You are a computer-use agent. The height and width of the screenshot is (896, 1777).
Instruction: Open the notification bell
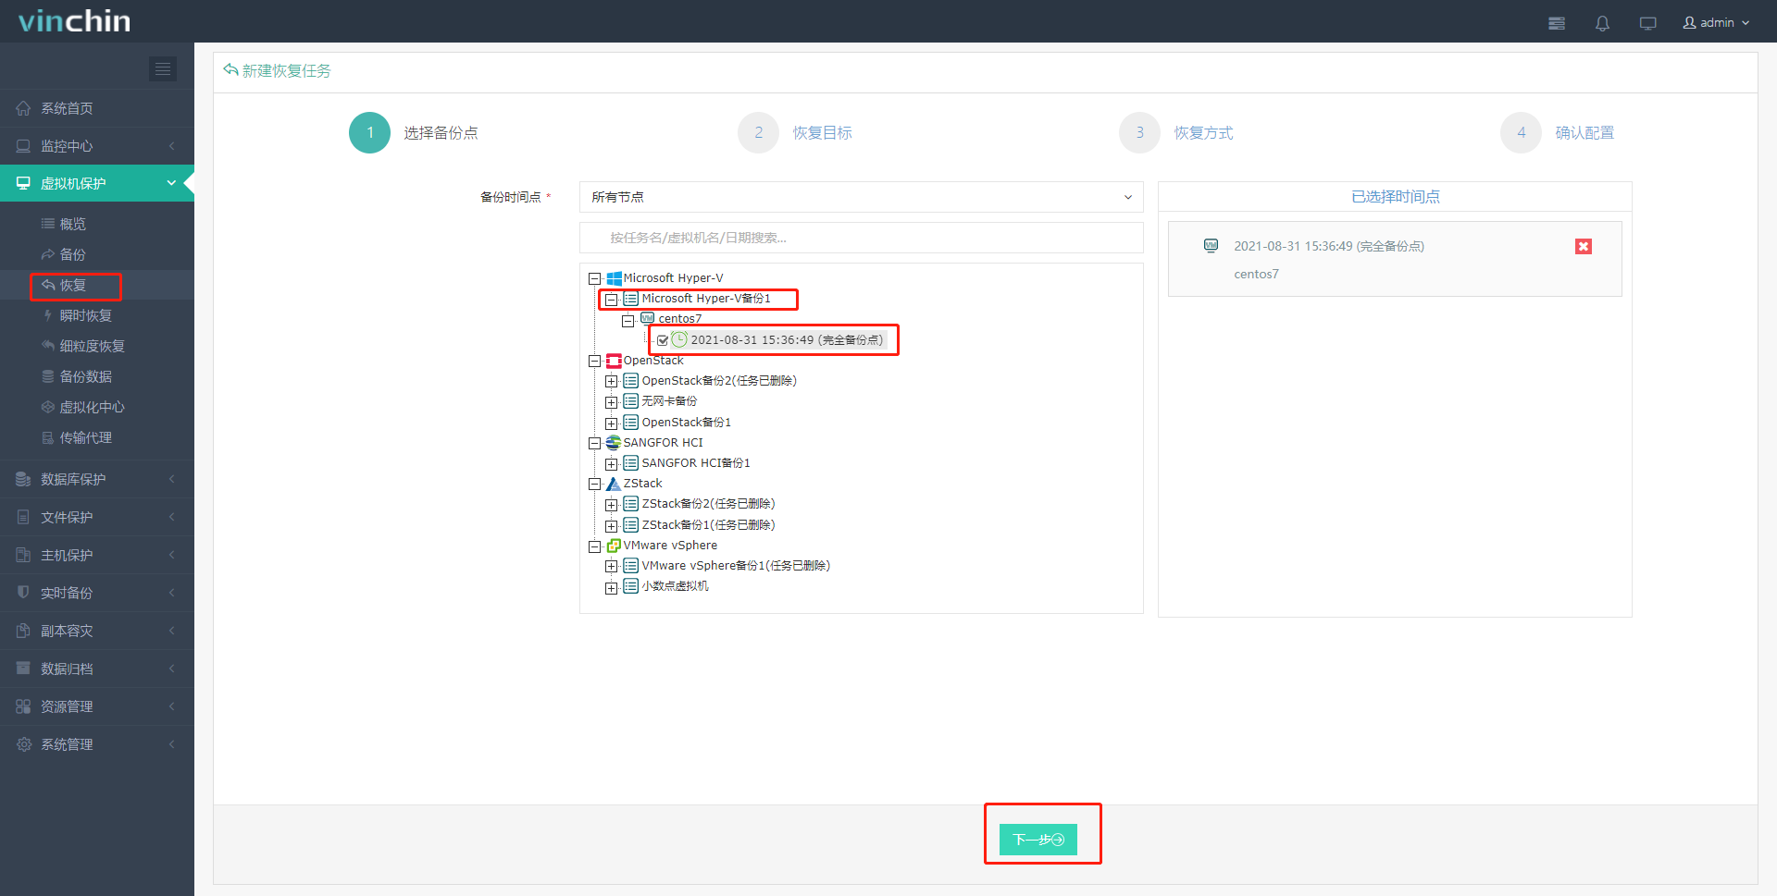(1602, 23)
